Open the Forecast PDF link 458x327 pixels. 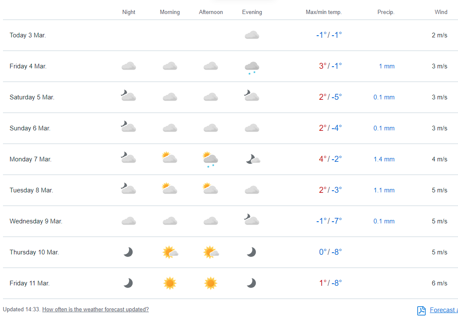point(443,310)
